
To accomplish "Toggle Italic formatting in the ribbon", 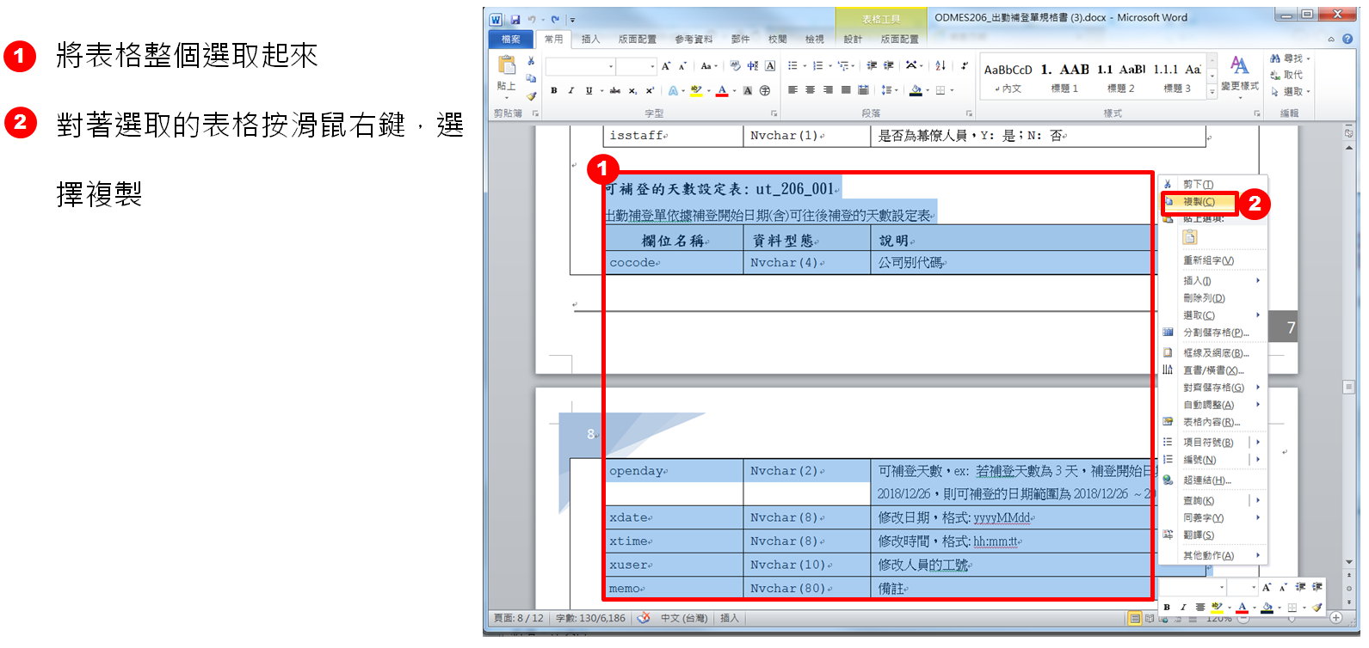I will tap(570, 90).
